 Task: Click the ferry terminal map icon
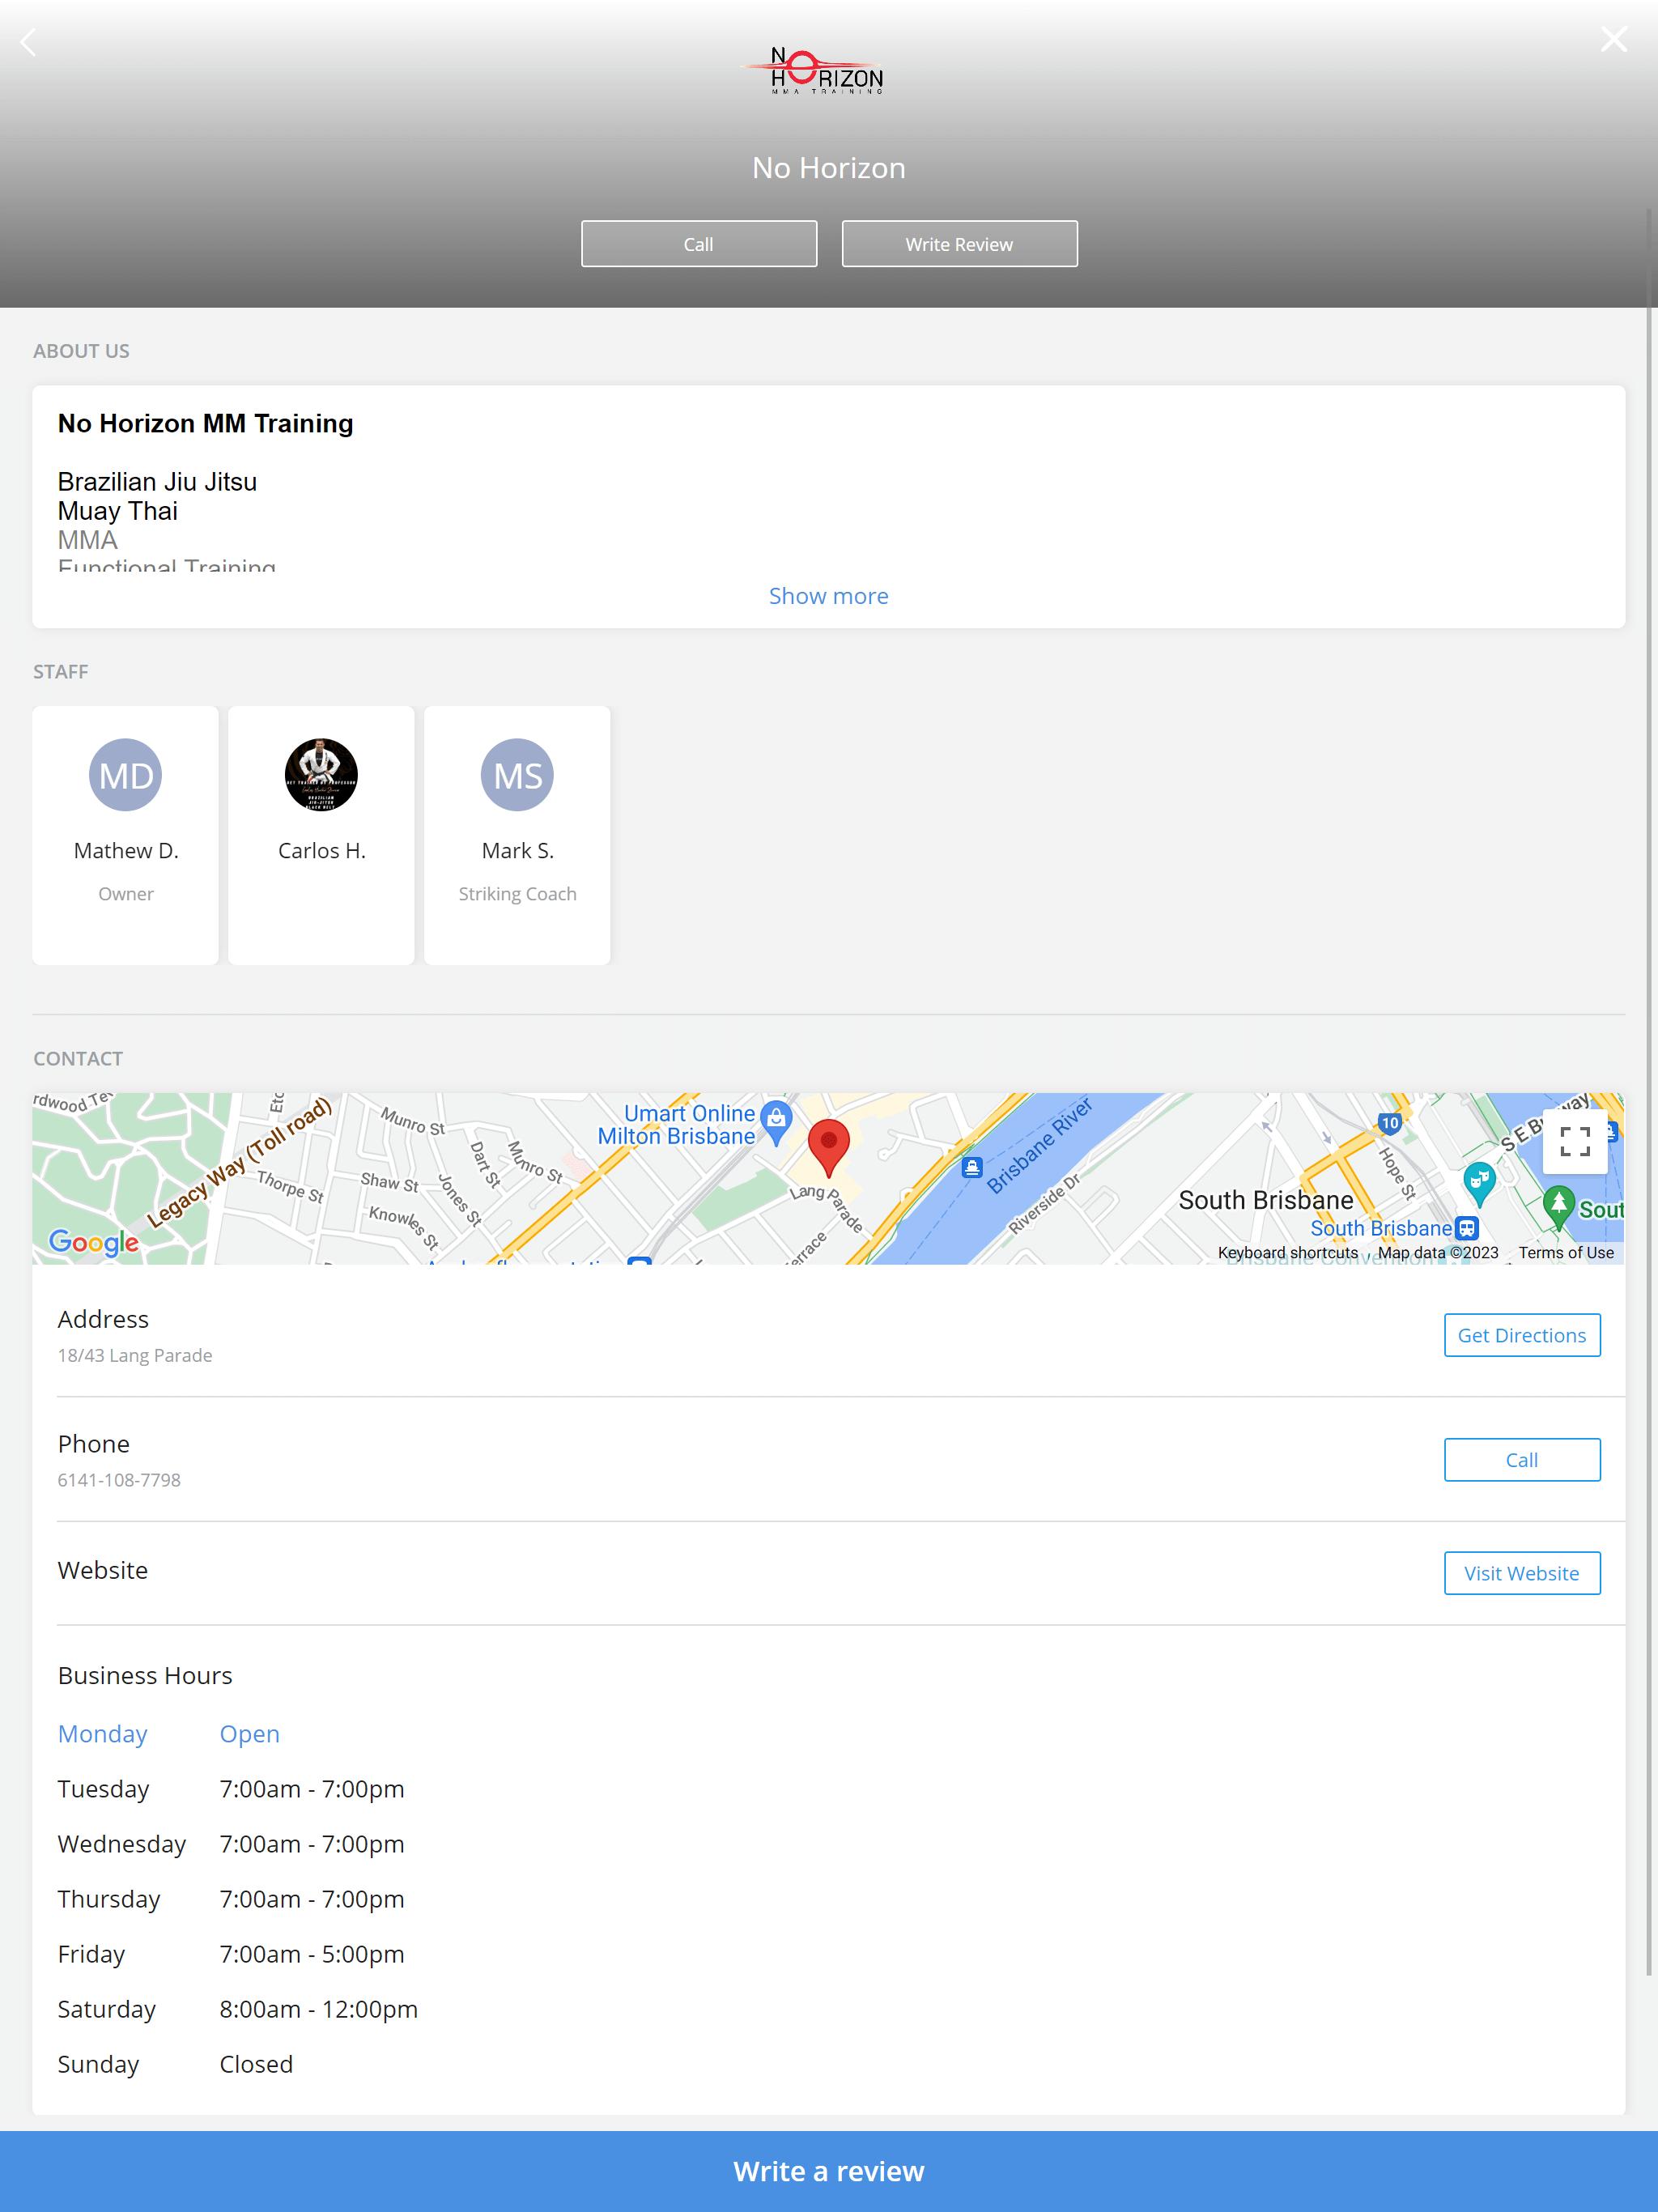972,1167
